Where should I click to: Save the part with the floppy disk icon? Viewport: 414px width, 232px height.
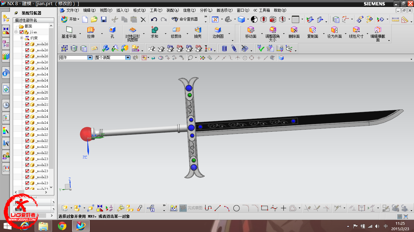click(x=104, y=19)
